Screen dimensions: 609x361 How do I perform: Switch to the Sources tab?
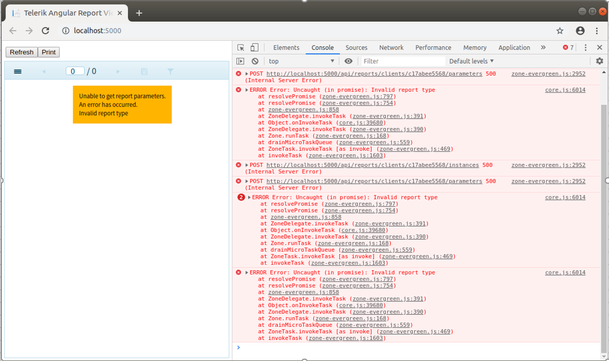coord(356,47)
